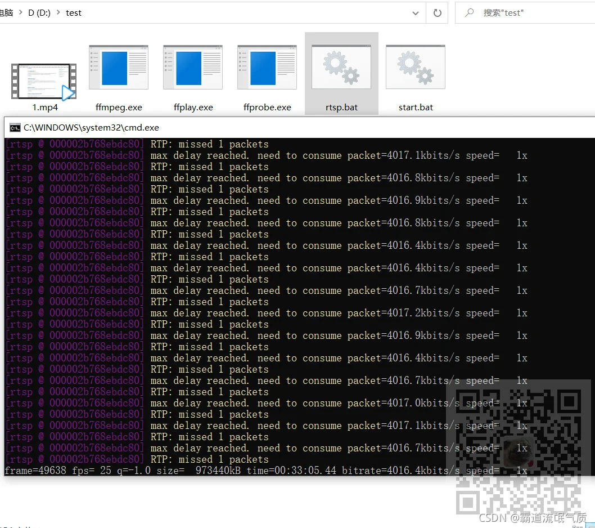This screenshot has height=528, width=595.
Task: Open the address bar history dropdown
Action: pos(416,13)
